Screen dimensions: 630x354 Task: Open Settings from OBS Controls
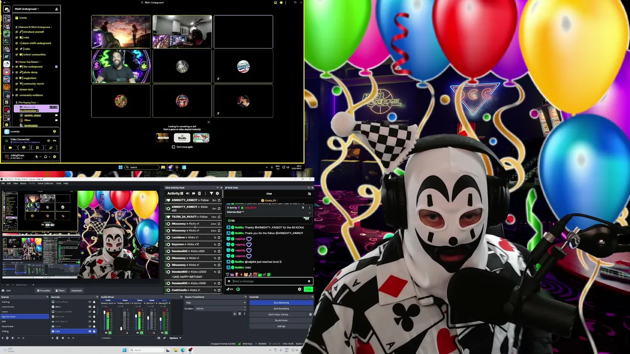point(281,326)
